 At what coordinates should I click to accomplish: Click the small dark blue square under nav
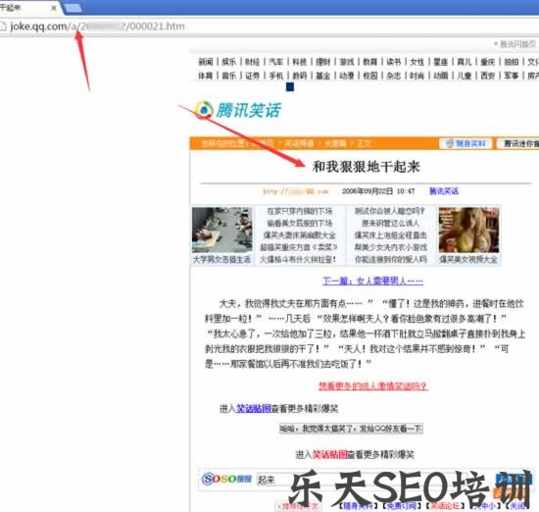tap(290, 87)
